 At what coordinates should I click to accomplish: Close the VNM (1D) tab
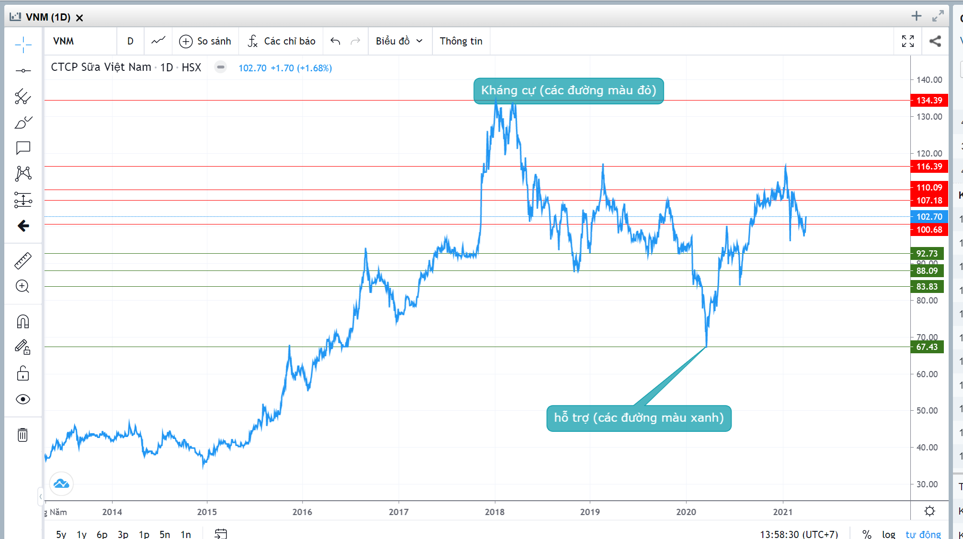tap(79, 18)
